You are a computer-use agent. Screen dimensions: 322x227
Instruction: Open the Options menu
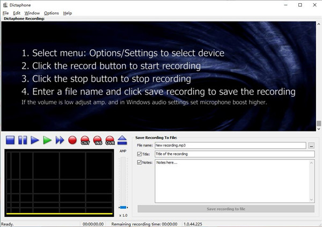tap(52, 13)
